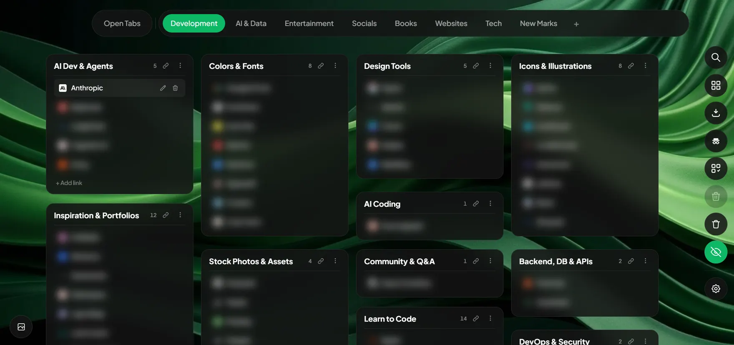Image resolution: width=734 pixels, height=345 pixels.
Task: Switch to the Open Tabs view
Action: click(122, 23)
